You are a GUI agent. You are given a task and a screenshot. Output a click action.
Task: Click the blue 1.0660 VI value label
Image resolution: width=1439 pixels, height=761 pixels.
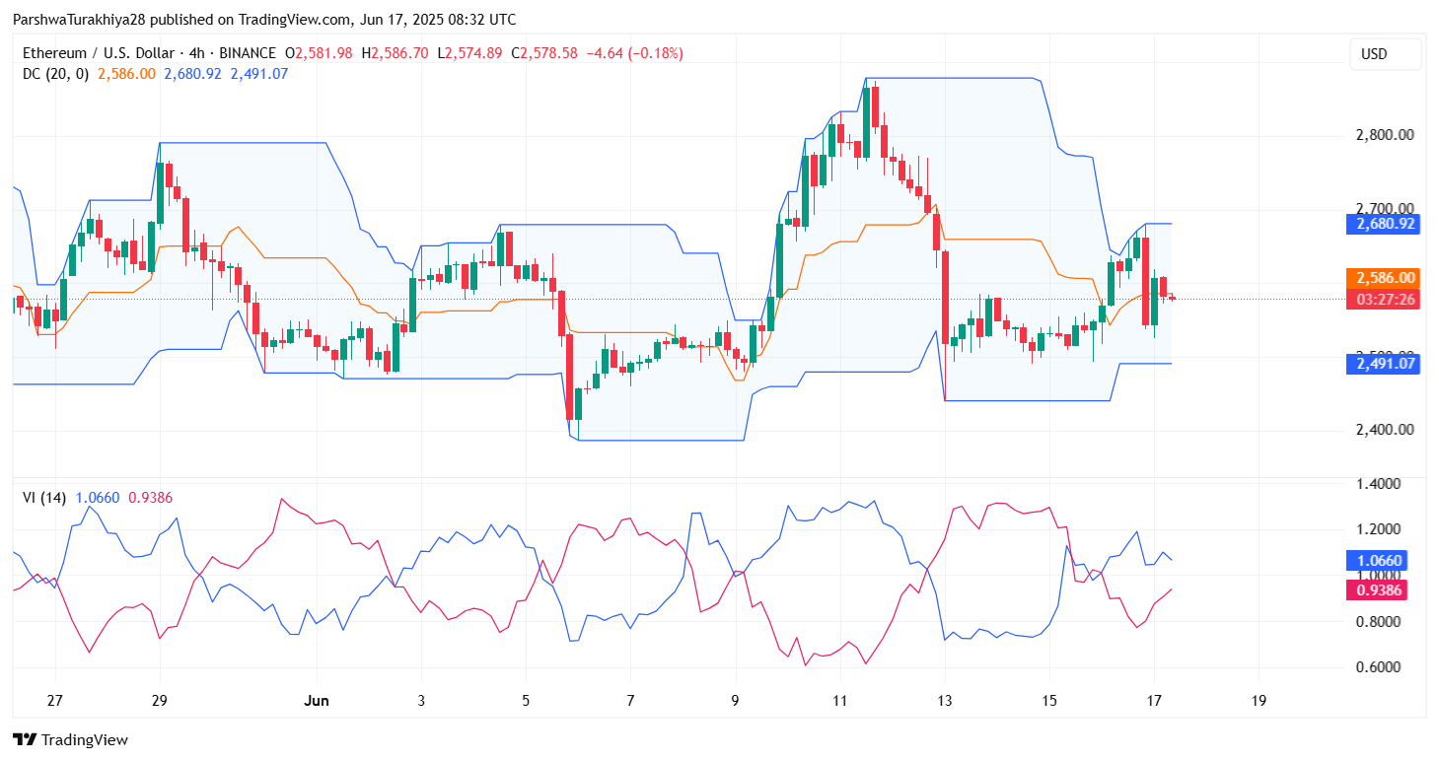point(1378,561)
